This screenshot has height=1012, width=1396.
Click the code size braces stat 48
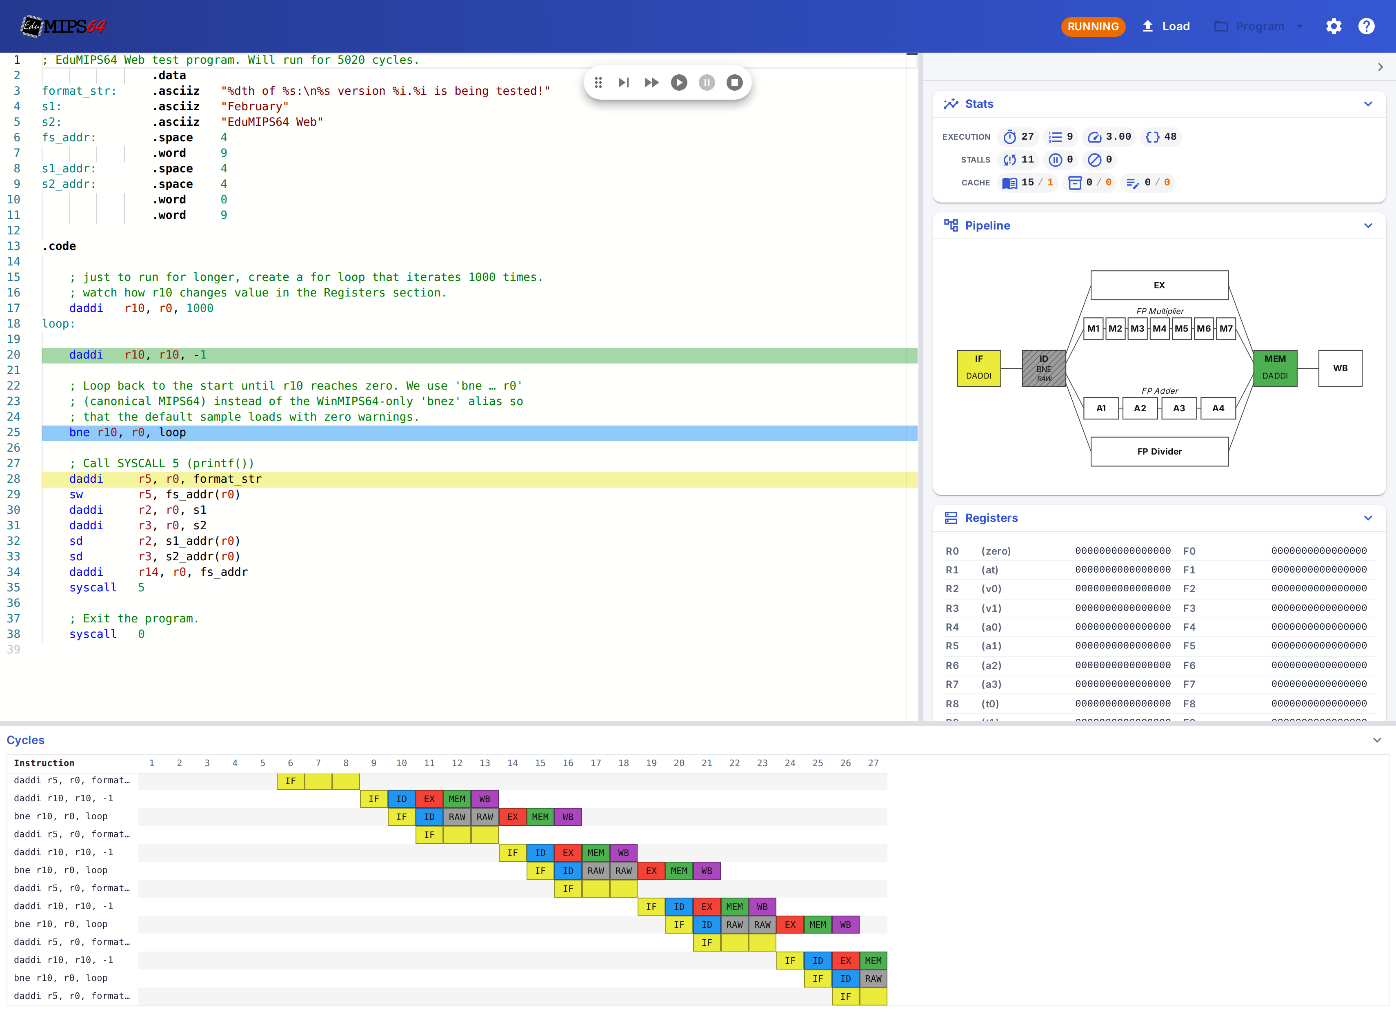tap(1161, 137)
